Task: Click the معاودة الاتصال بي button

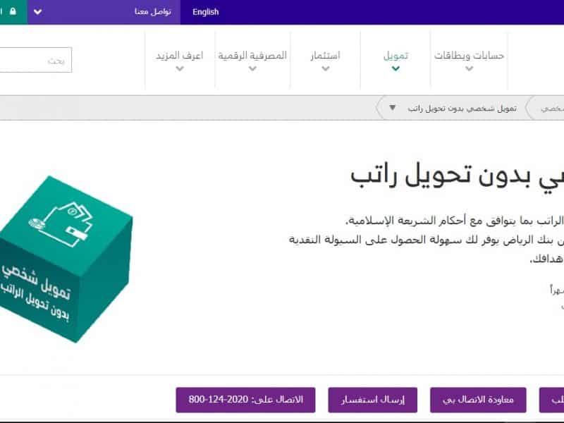Action: point(478,400)
